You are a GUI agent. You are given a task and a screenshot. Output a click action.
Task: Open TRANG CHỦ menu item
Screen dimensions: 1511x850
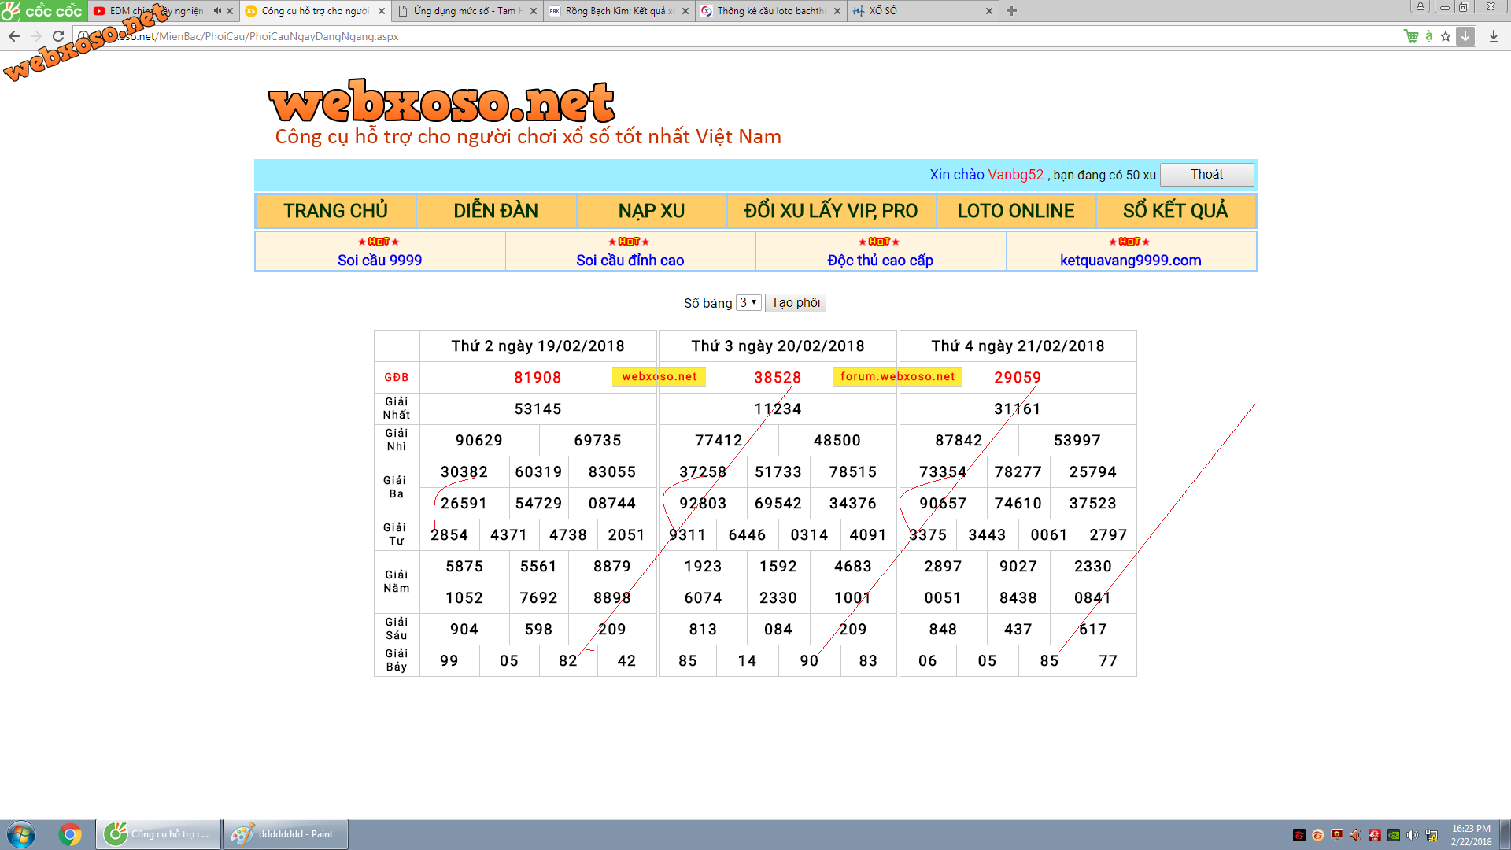click(336, 211)
